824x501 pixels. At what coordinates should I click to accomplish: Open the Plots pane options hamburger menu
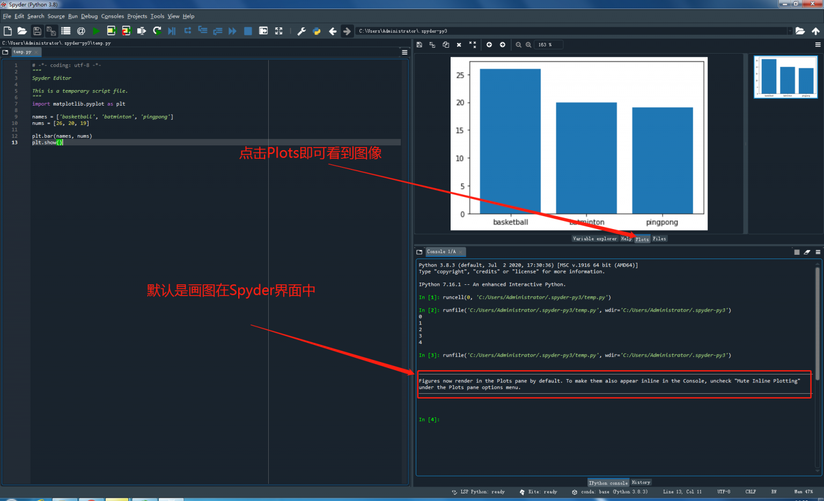[x=818, y=45]
